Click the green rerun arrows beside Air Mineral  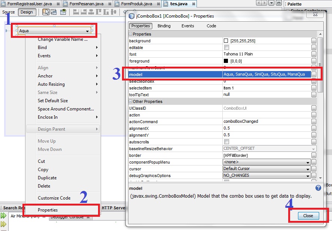[4, 215]
